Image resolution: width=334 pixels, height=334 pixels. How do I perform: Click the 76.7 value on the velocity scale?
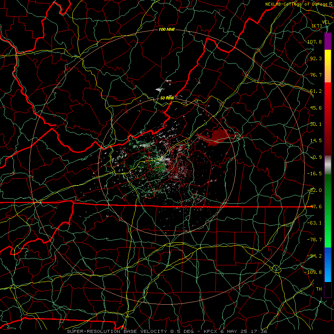(316, 75)
